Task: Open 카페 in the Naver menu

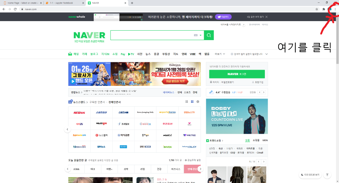Action: 84,54
